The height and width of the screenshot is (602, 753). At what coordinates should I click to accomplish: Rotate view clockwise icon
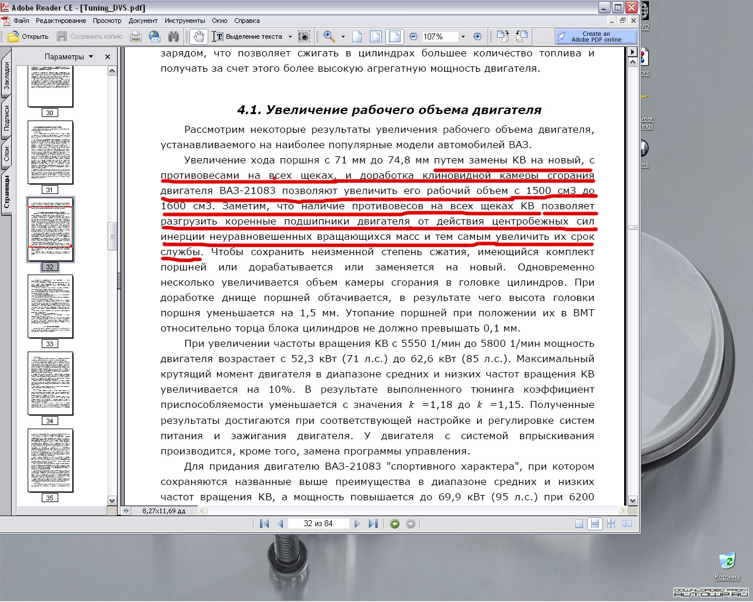503,36
